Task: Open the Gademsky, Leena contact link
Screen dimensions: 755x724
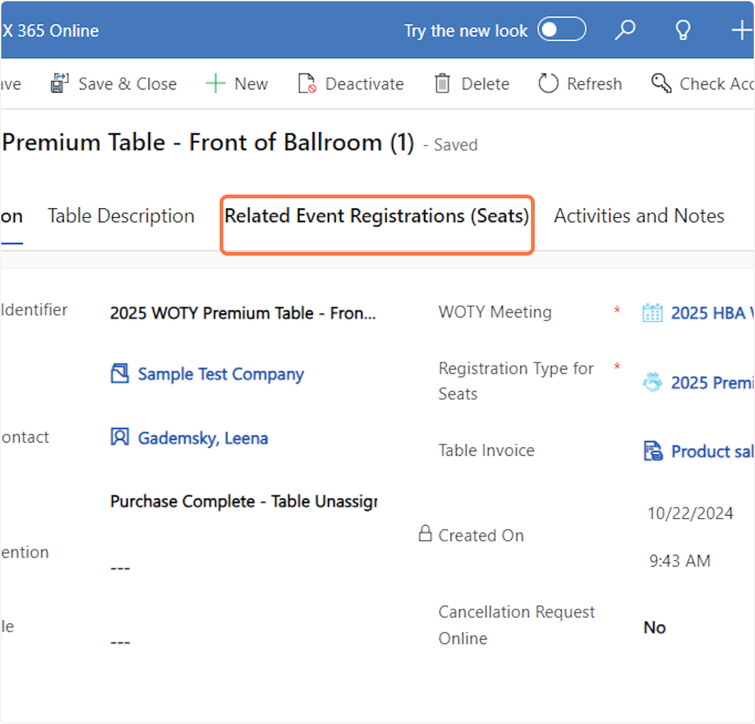Action: tap(203, 438)
